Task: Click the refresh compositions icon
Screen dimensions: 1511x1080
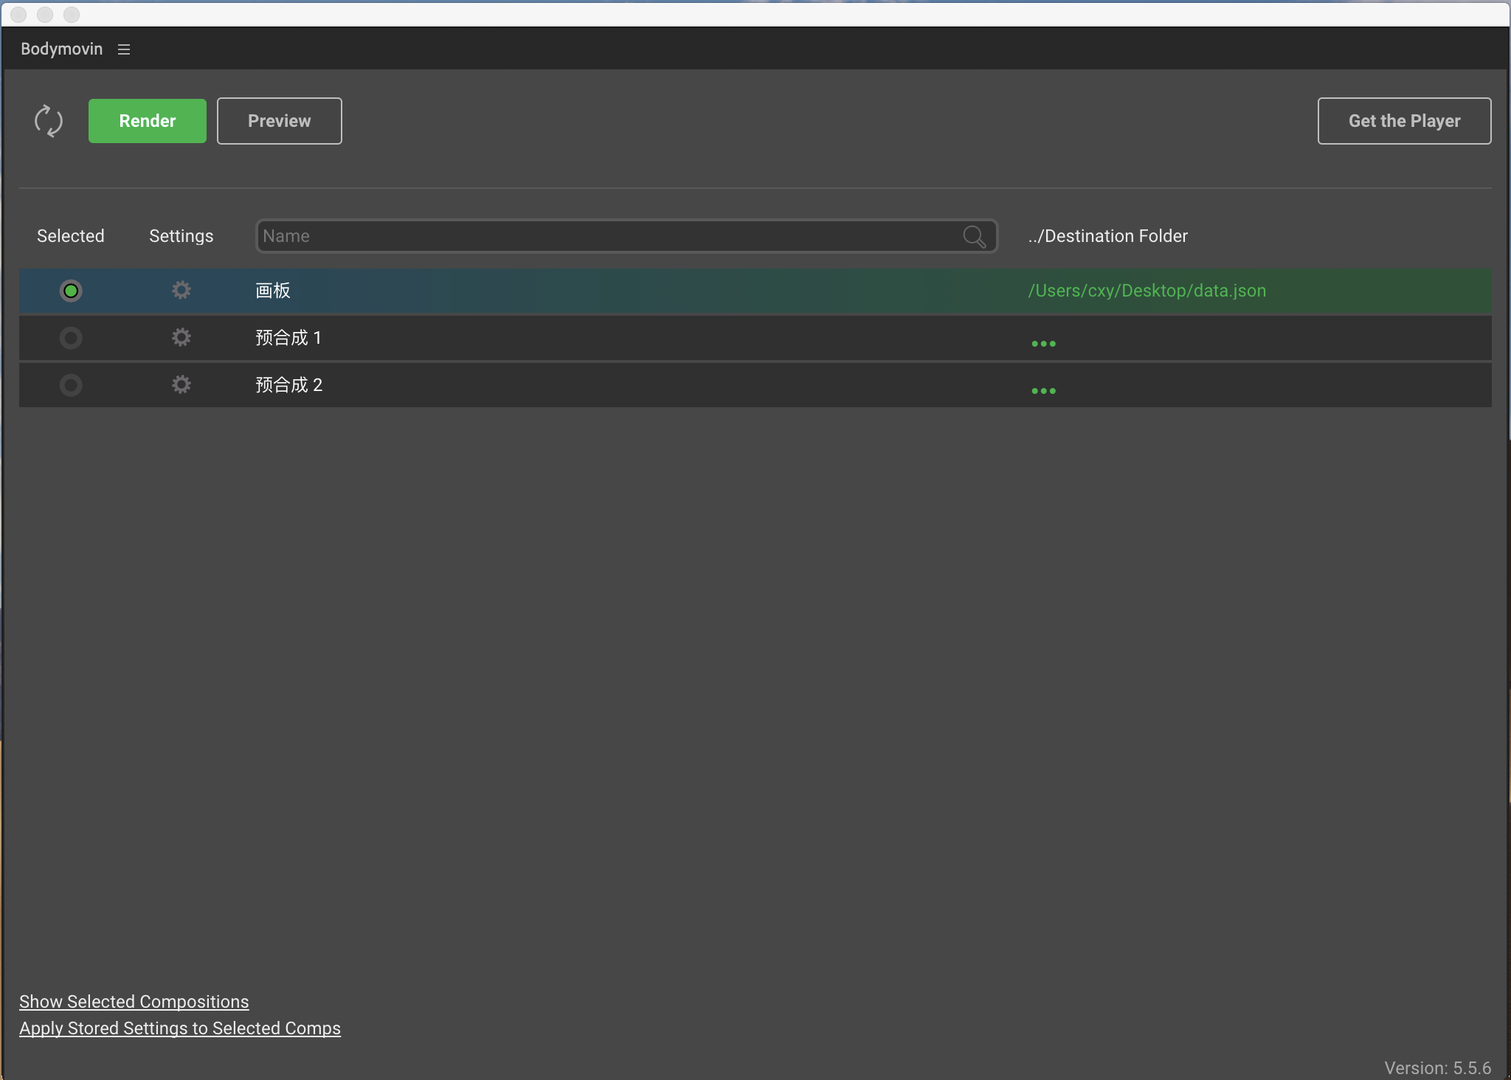Action: point(49,121)
